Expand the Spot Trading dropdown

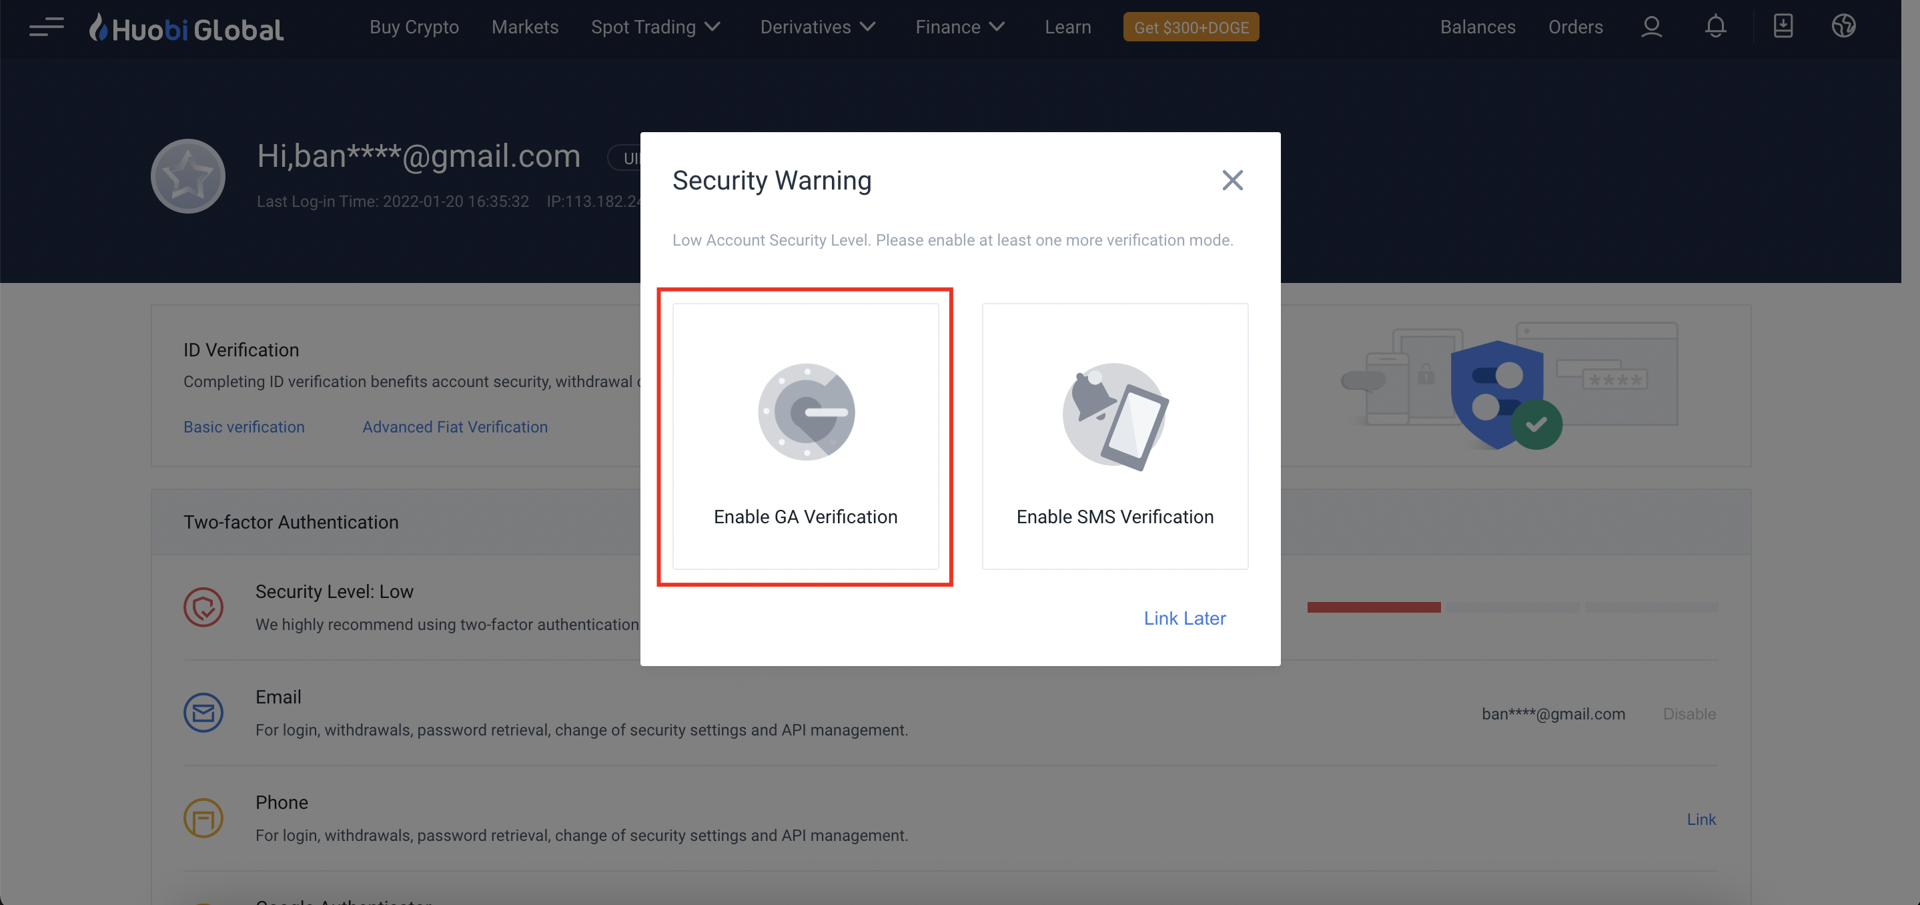[655, 27]
